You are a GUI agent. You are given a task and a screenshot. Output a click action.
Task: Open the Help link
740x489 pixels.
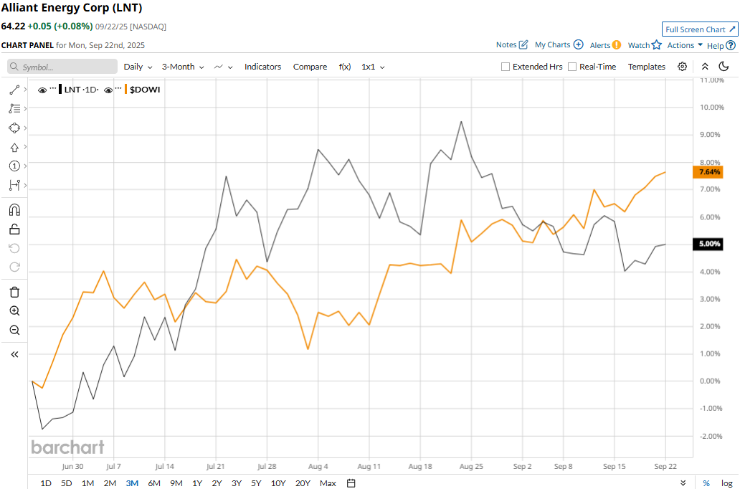click(715, 46)
